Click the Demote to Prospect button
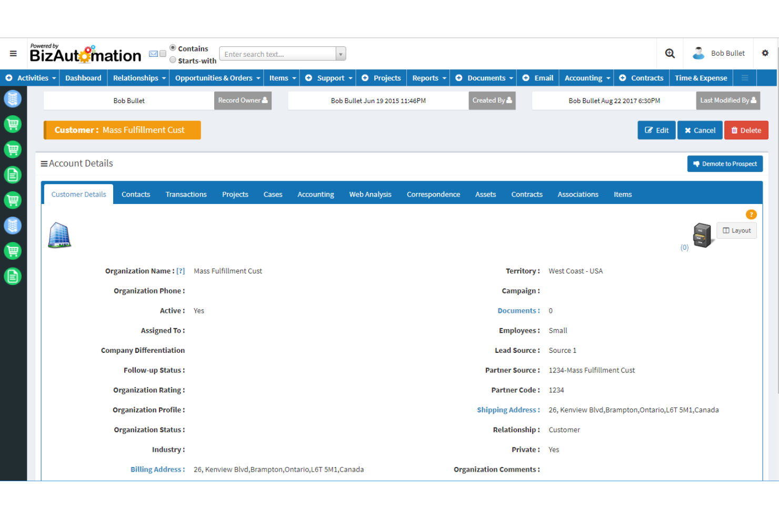779x519 pixels. click(x=725, y=164)
